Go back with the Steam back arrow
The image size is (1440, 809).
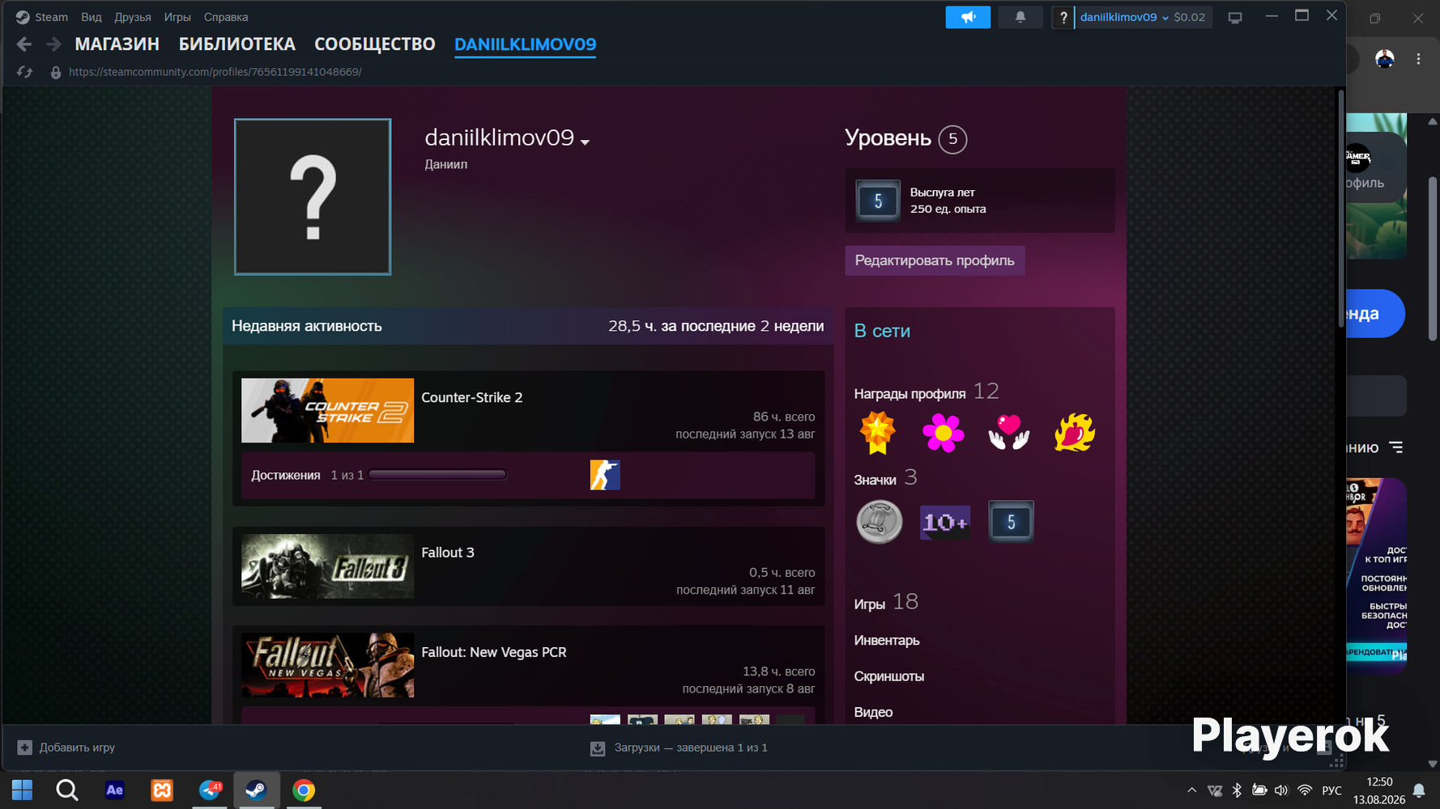(24, 44)
